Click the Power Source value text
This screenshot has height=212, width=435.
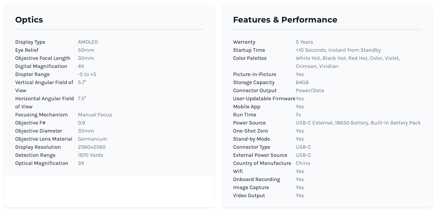click(358, 123)
